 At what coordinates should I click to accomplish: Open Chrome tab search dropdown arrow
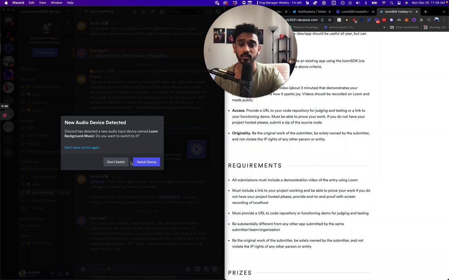click(x=443, y=12)
